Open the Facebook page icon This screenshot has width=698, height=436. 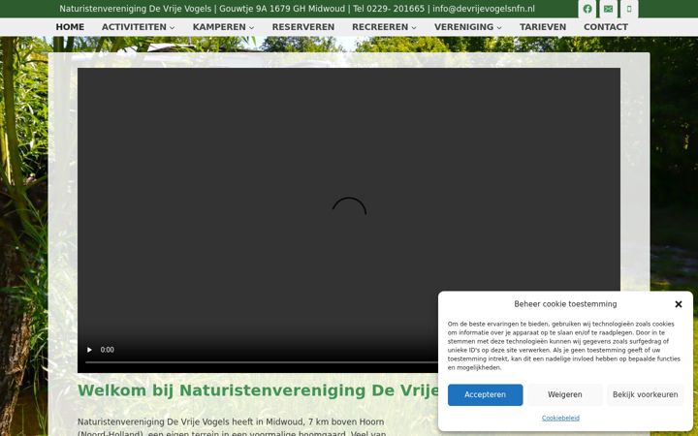(x=587, y=9)
